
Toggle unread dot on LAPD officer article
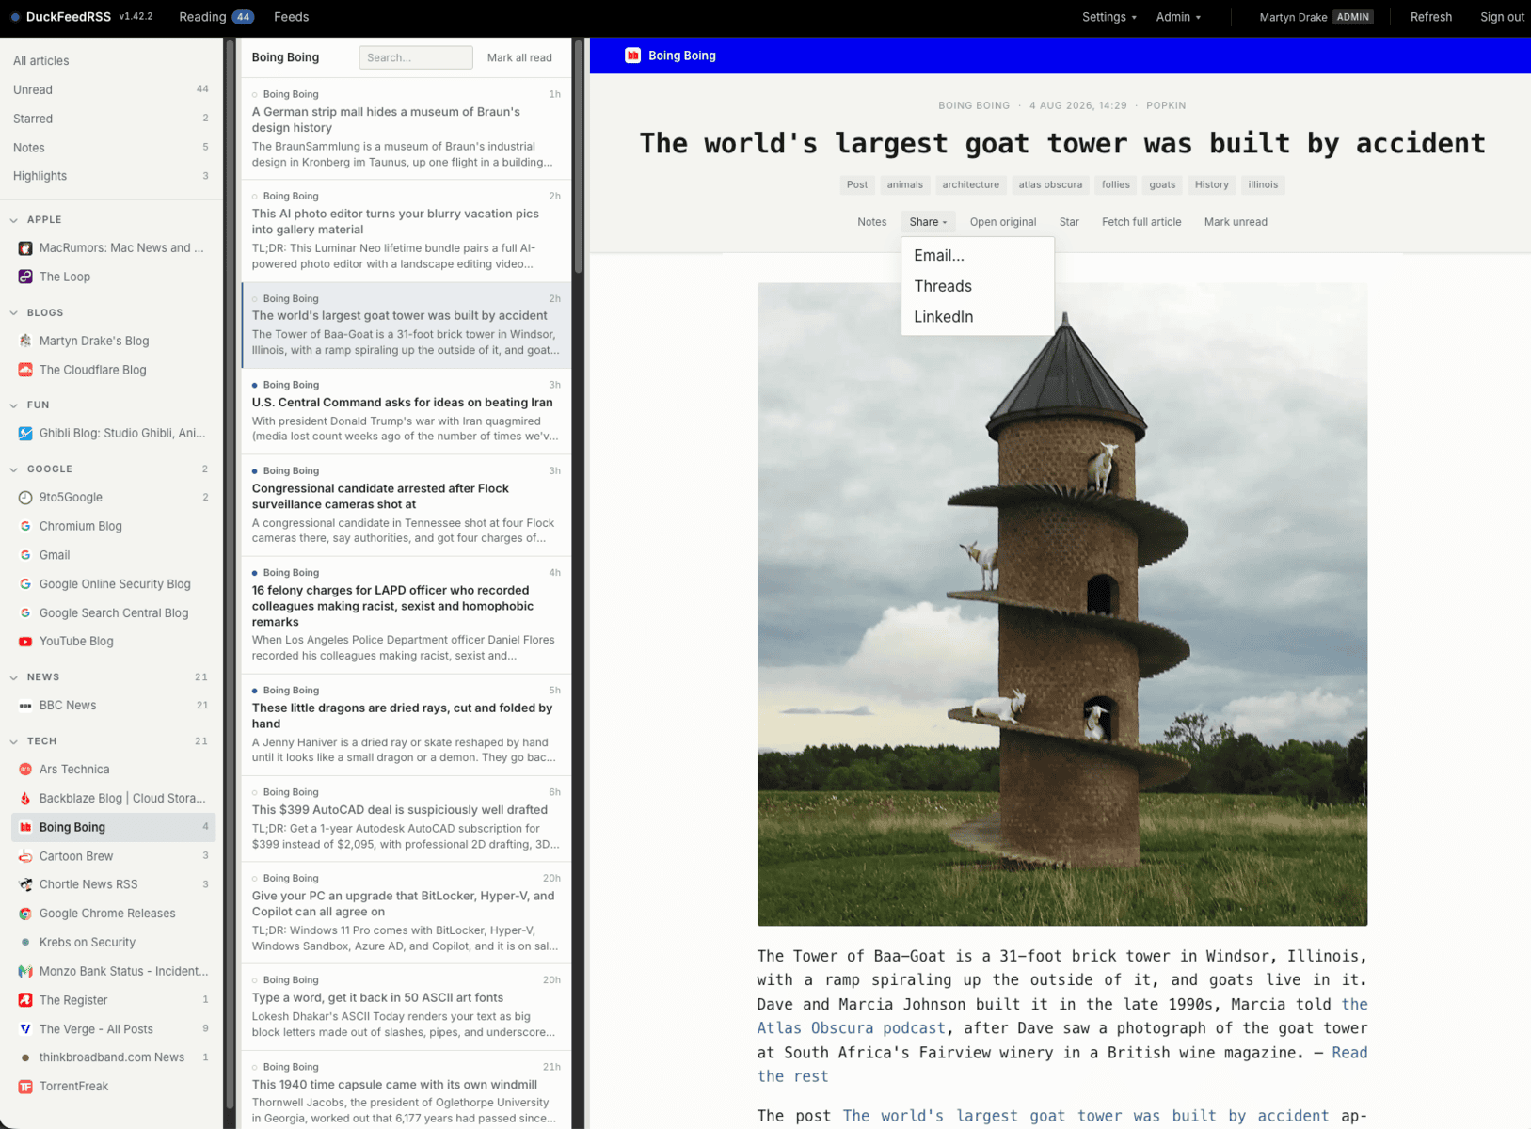pos(255,573)
